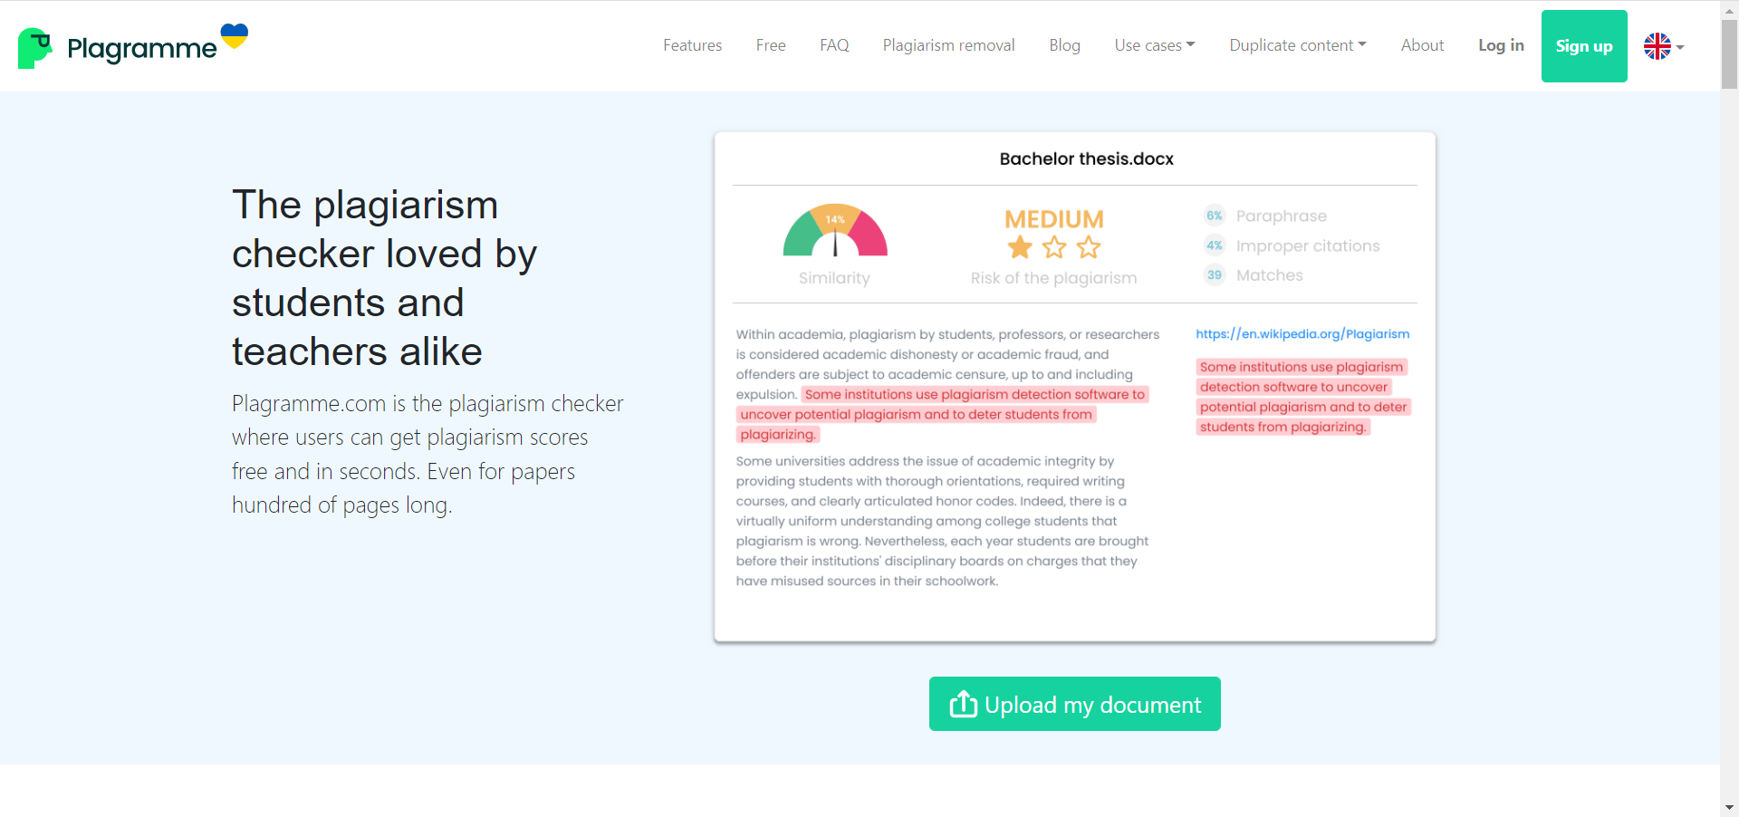The image size is (1739, 817).
Task: Click the Similarity label under the gauge
Action: (x=834, y=278)
